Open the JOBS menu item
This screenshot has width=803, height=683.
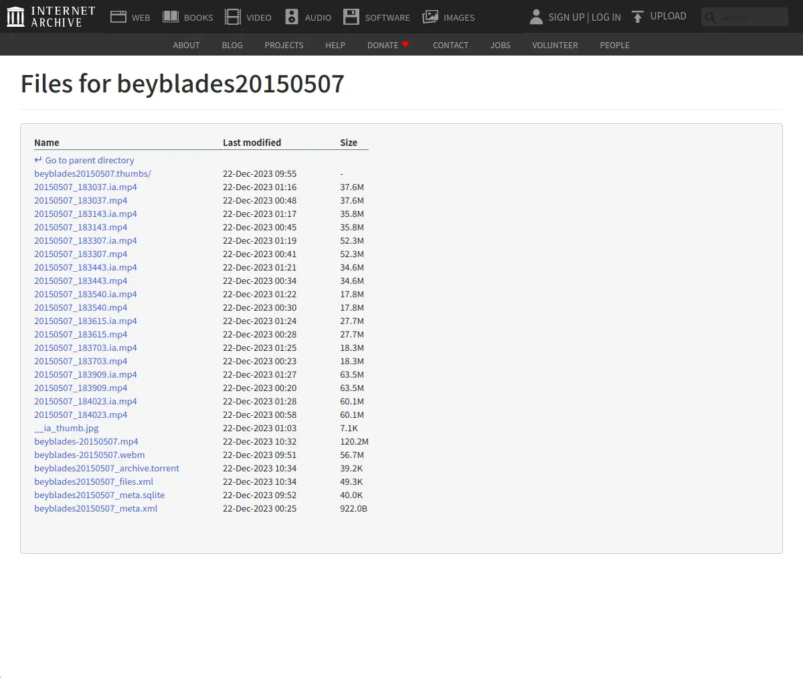[501, 45]
